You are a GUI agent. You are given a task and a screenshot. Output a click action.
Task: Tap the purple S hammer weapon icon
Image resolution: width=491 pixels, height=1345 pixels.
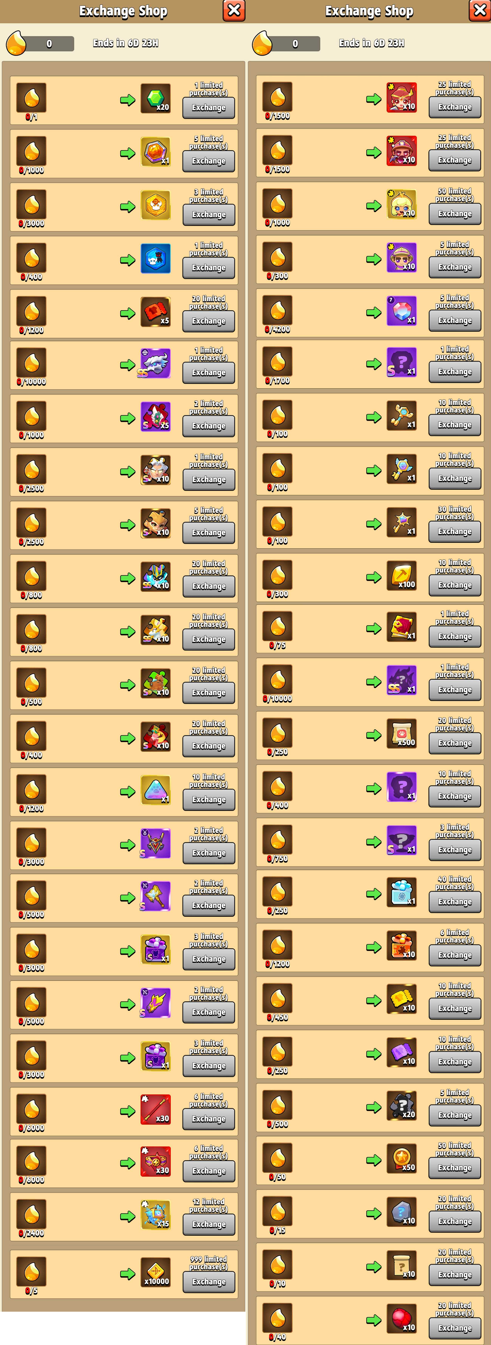coord(156,896)
